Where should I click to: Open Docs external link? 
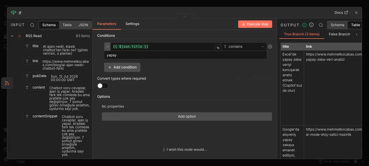click(341, 13)
